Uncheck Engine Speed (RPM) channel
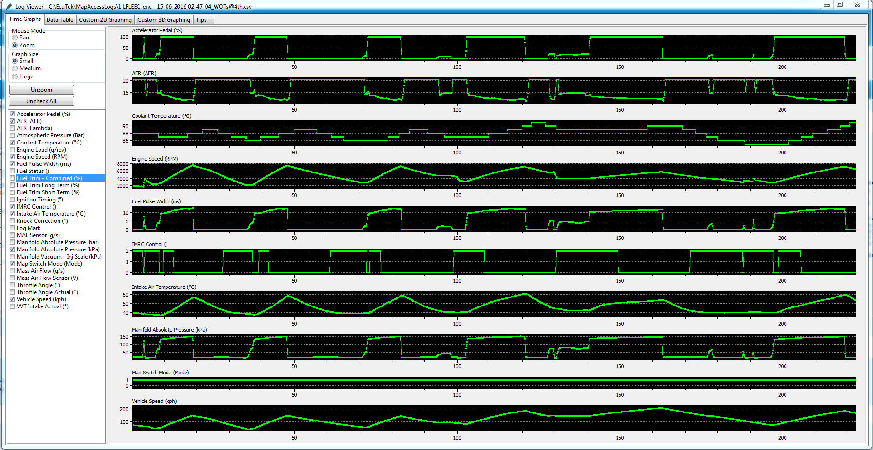873x450 pixels. [x=12, y=157]
